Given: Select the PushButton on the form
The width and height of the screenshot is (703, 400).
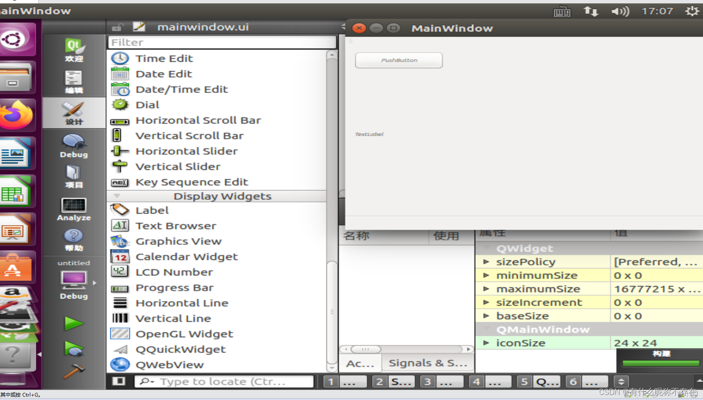Looking at the screenshot, I should click(398, 60).
